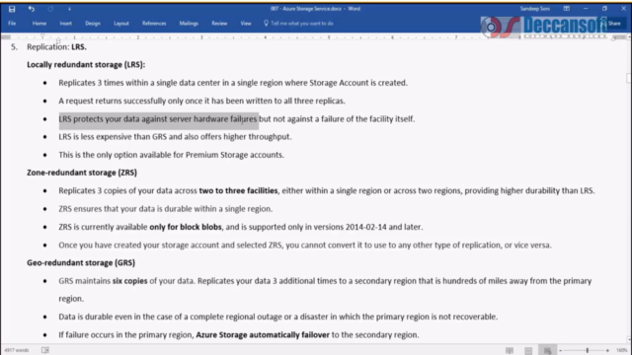Image resolution: width=632 pixels, height=355 pixels.
Task: Click bold text 'two to three facilities'
Action: (x=238, y=190)
